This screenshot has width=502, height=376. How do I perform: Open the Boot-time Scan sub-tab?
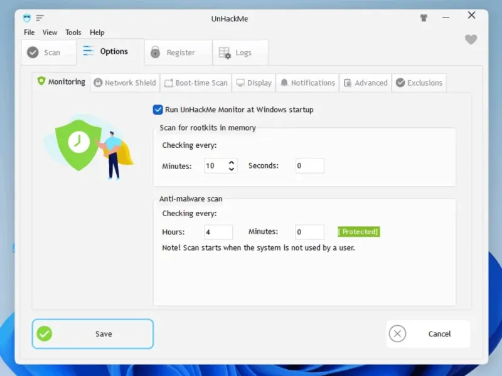[196, 83]
